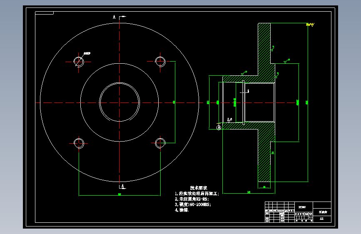Click the part name cell above A1
Viewport: 361px width, 234px height.
tap(322, 212)
